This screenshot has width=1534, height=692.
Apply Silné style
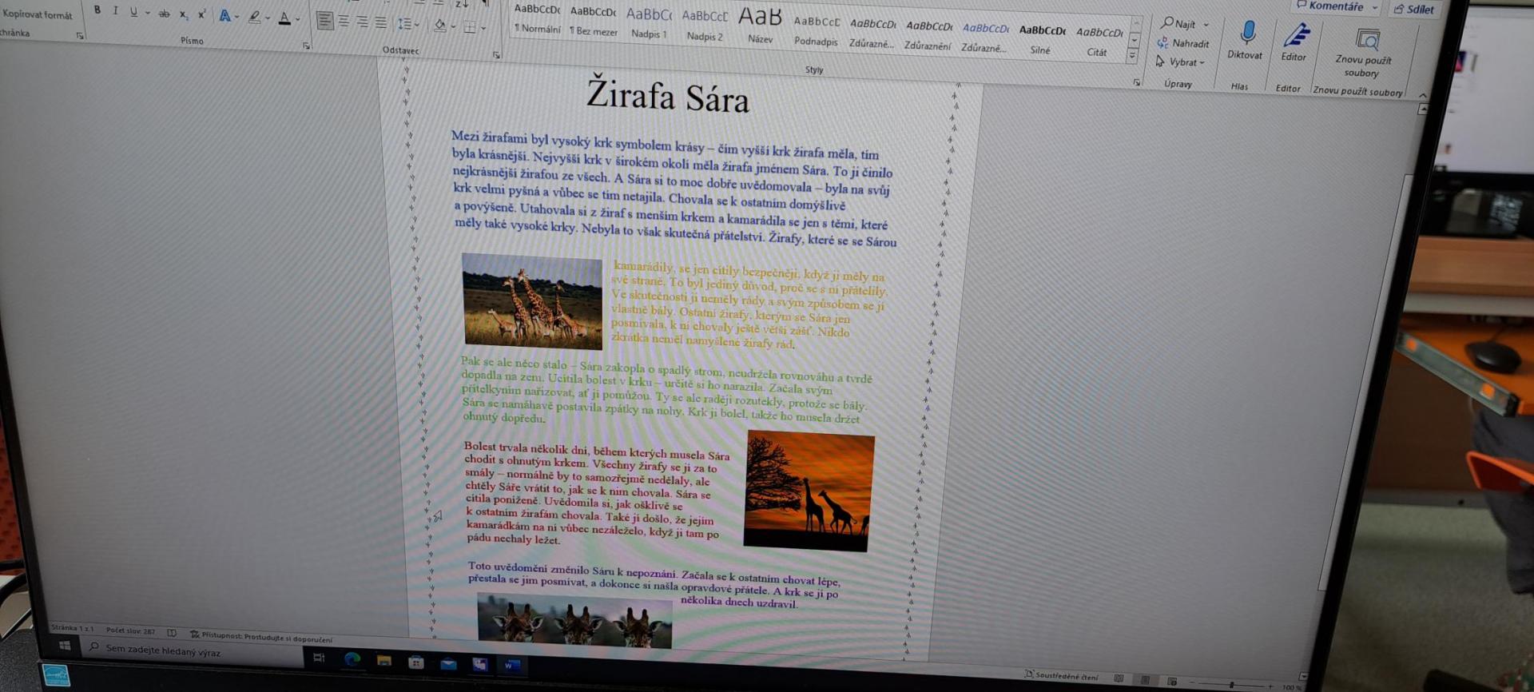pyautogui.click(x=1041, y=40)
